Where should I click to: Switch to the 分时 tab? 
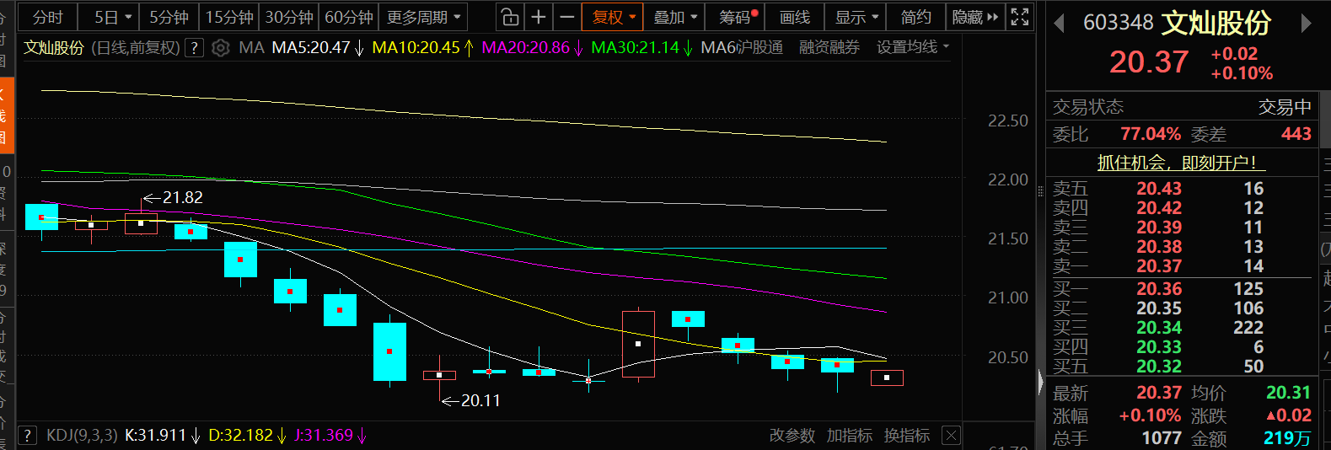pos(47,17)
